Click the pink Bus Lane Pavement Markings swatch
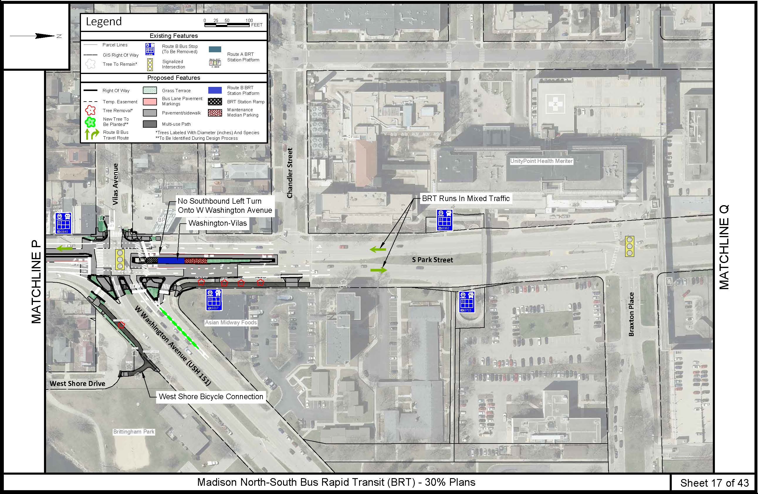Viewport: 758px width, 494px height. [150, 101]
